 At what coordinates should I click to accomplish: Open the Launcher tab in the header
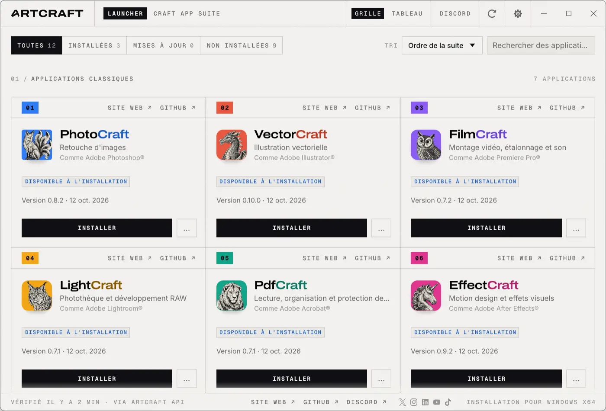click(x=125, y=13)
